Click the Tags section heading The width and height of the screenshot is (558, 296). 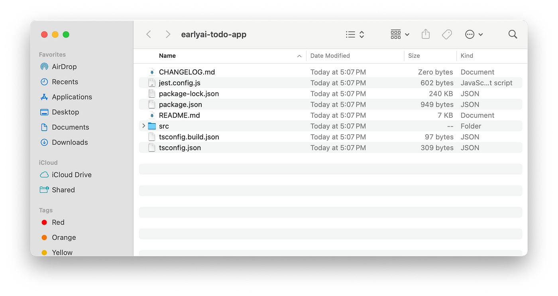46,210
